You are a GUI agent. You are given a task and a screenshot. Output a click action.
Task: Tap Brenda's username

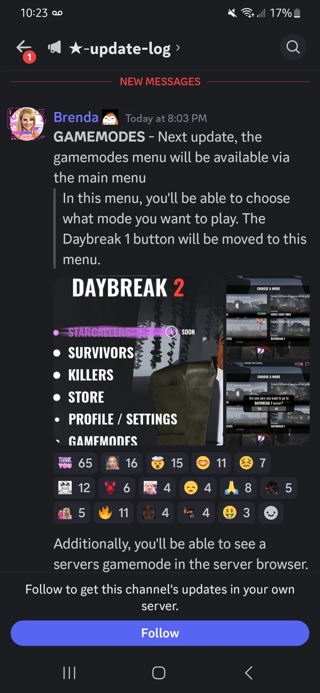click(76, 117)
